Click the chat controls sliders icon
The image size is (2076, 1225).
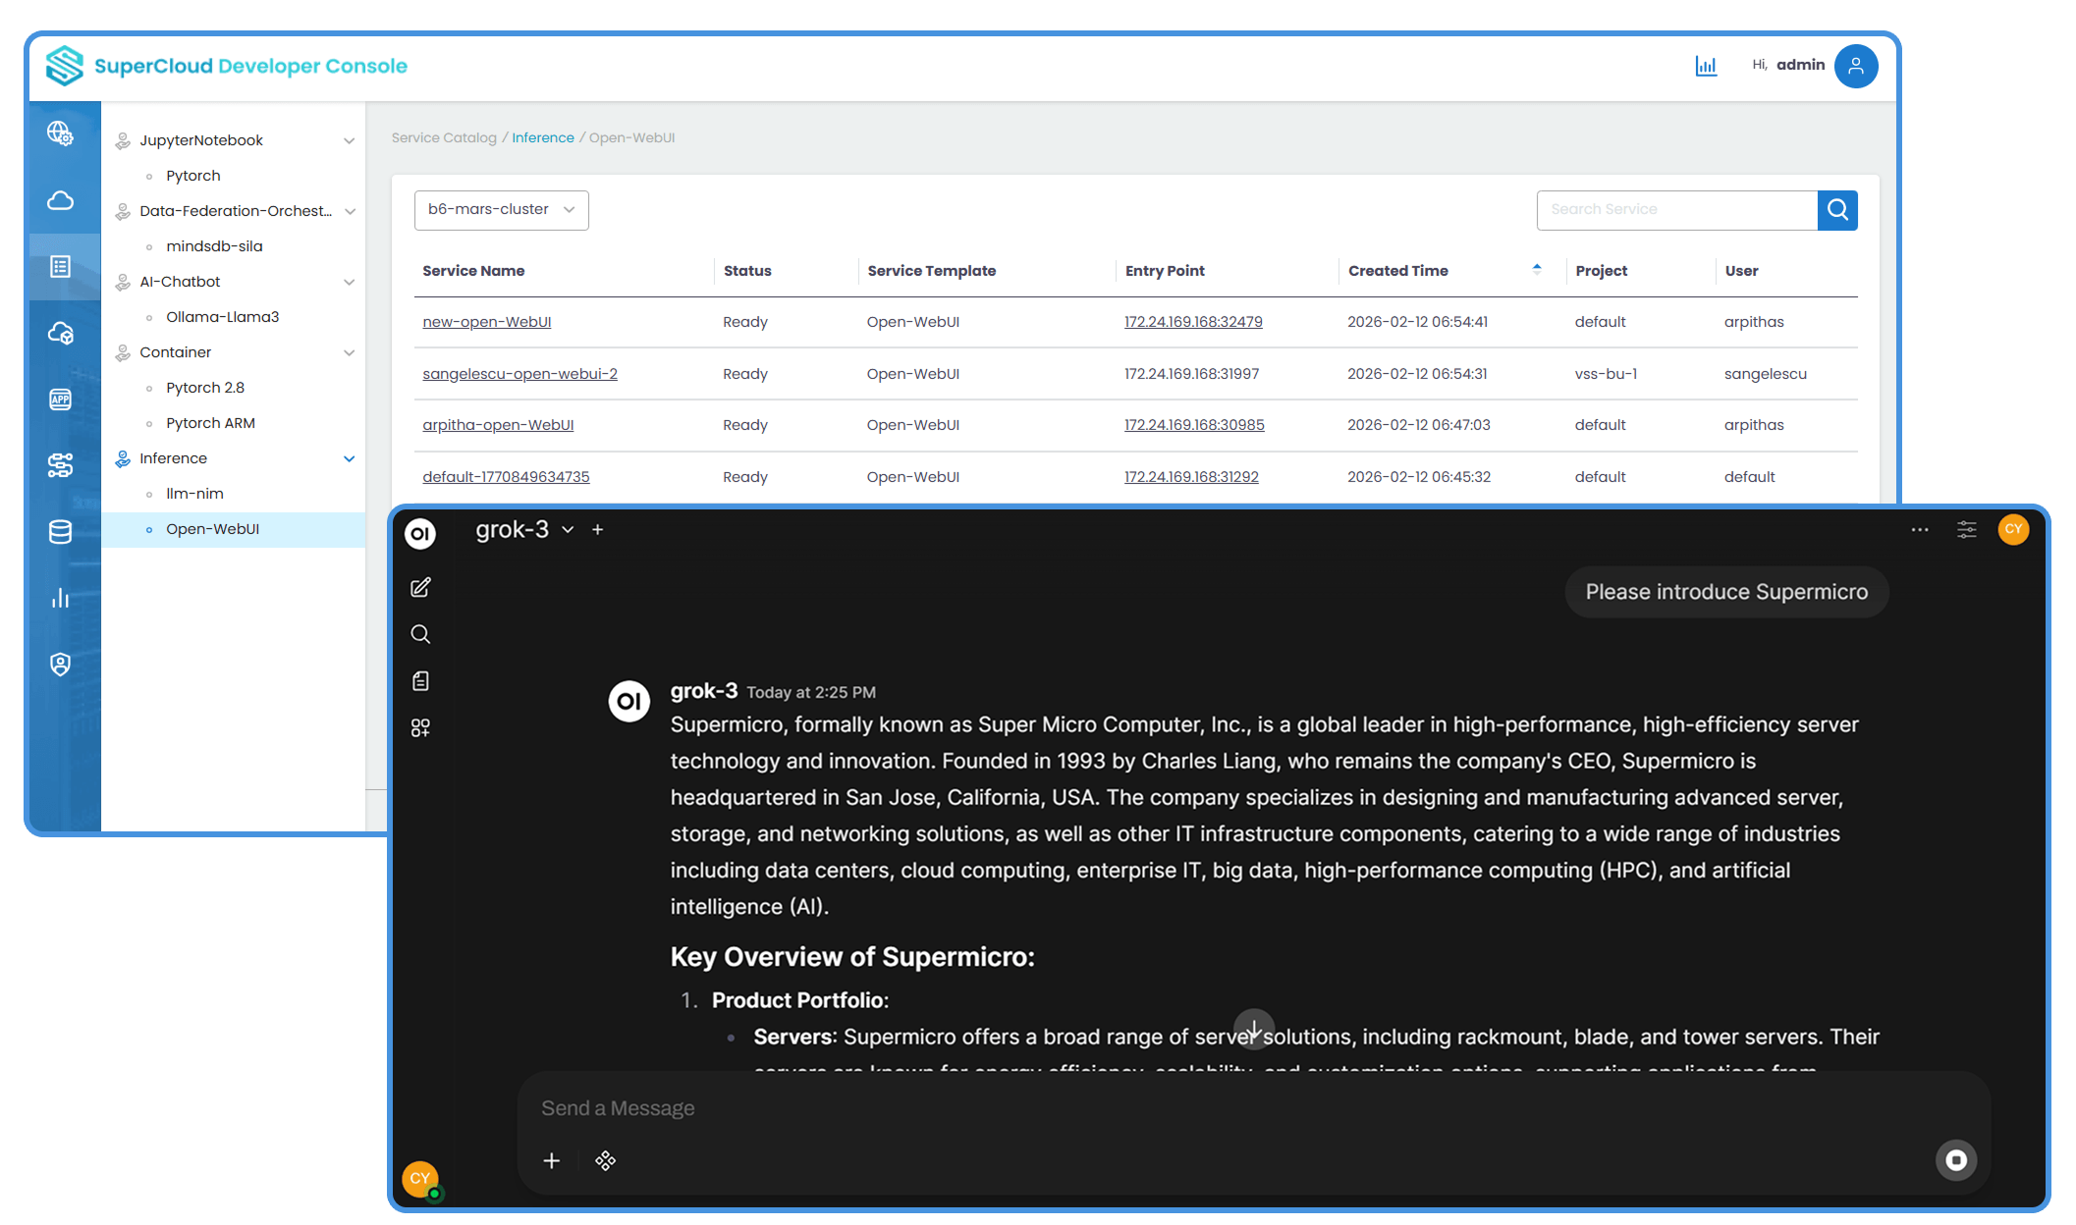pyautogui.click(x=1966, y=530)
